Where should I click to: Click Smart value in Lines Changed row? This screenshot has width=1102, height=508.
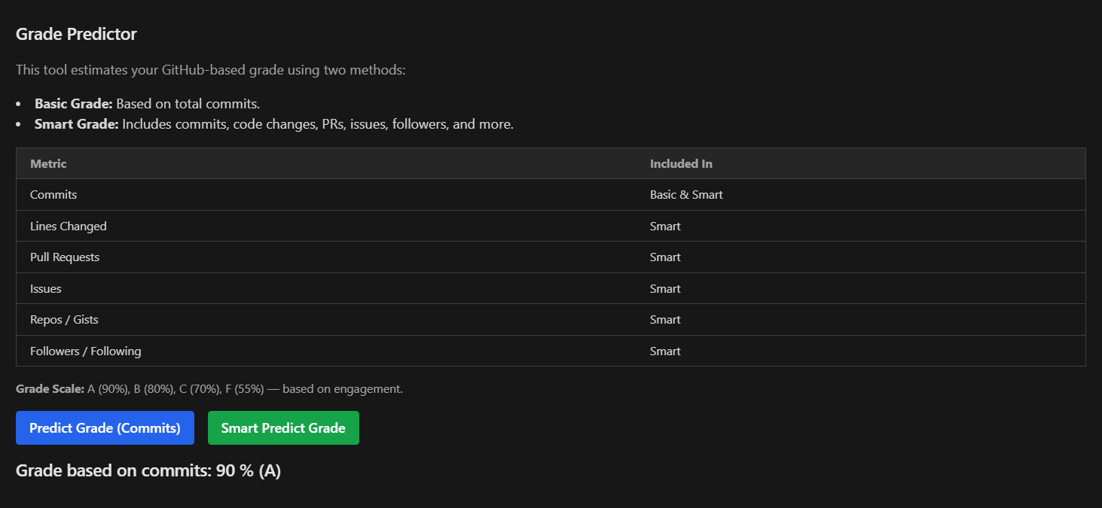(665, 227)
